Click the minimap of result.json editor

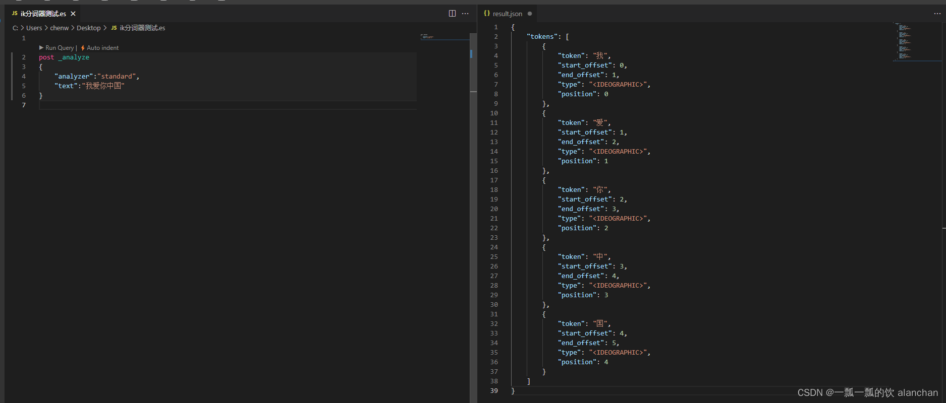coord(917,42)
